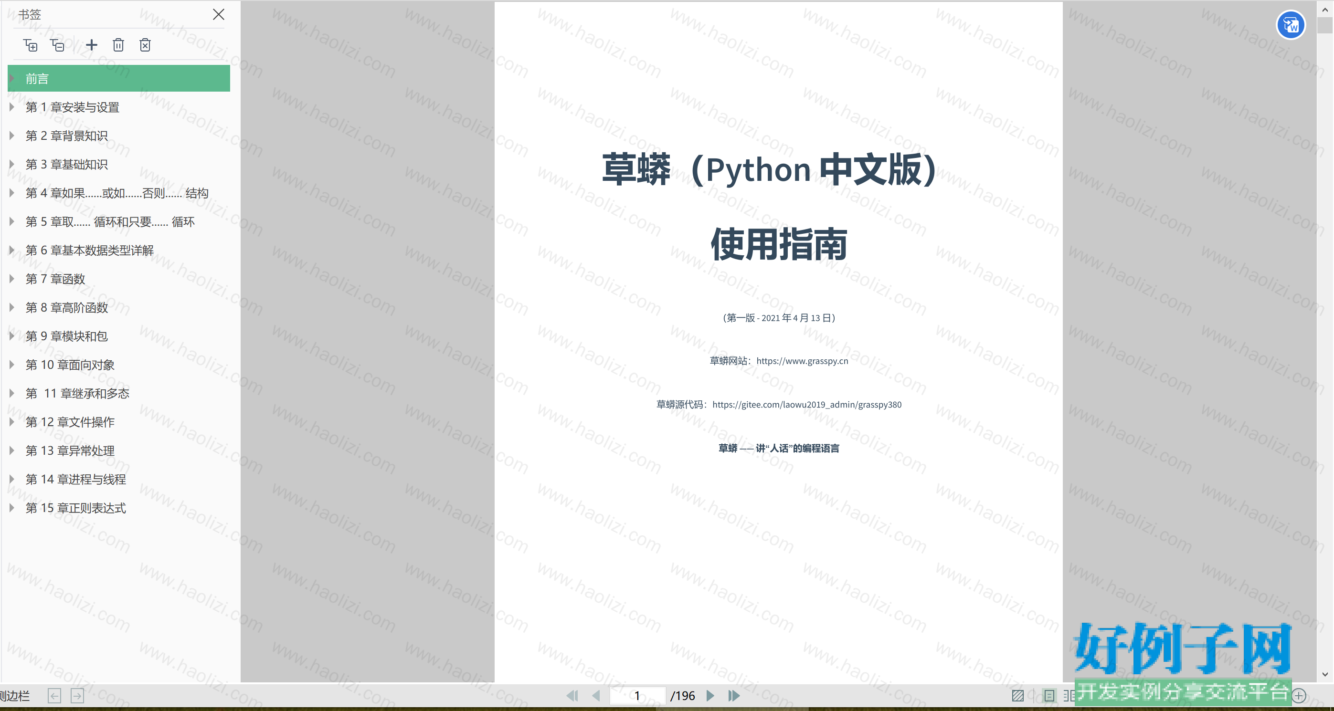
Task: Click the page number input field
Action: (637, 695)
